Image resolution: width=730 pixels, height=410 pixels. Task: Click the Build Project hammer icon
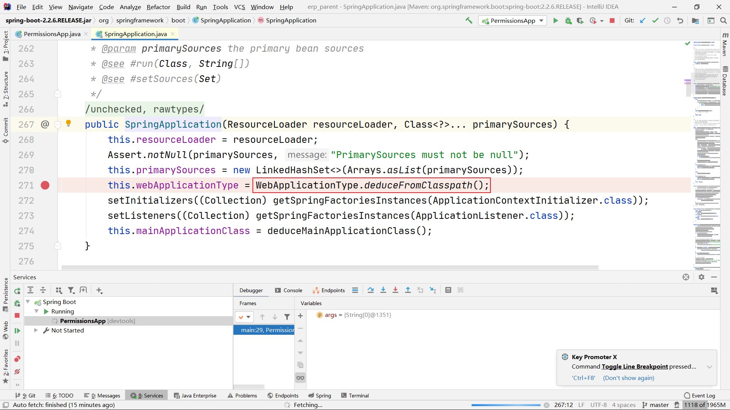pyautogui.click(x=469, y=21)
